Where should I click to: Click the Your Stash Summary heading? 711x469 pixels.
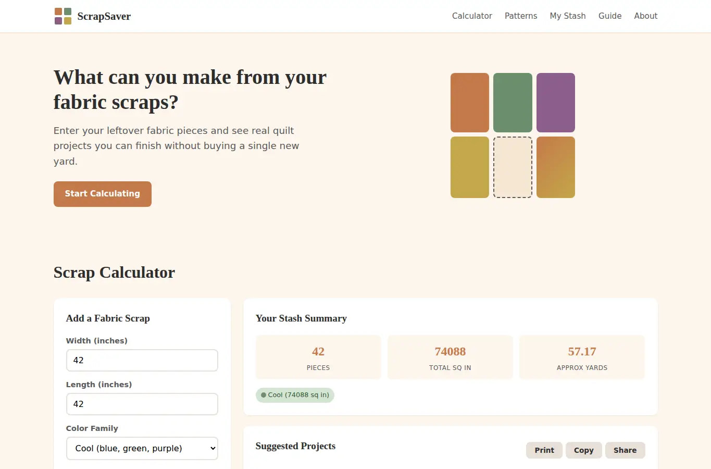[301, 318]
